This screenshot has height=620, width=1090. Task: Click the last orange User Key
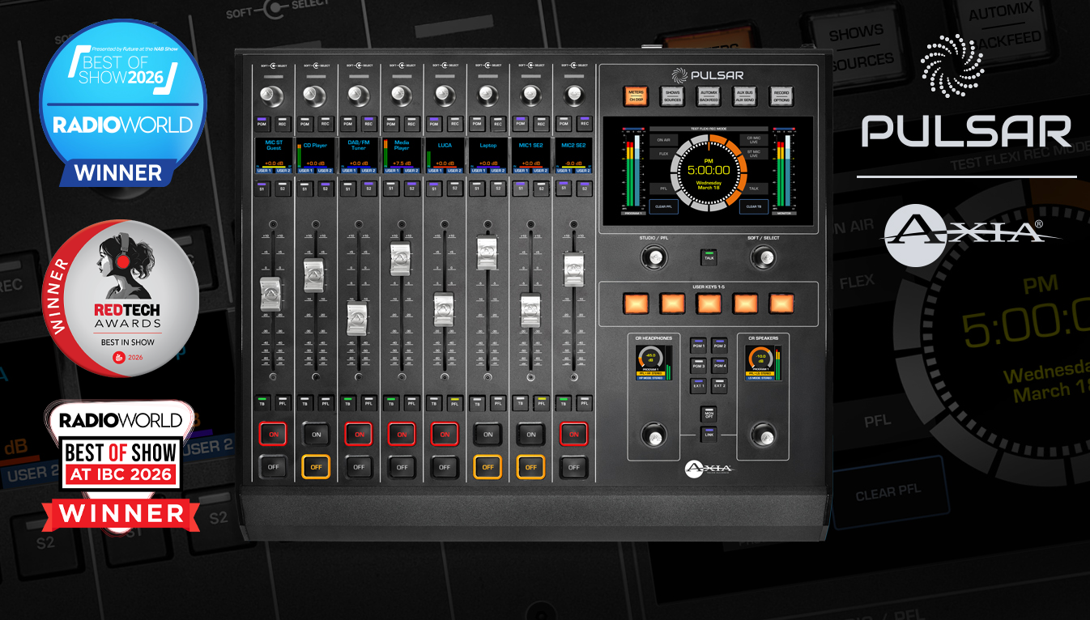click(781, 304)
